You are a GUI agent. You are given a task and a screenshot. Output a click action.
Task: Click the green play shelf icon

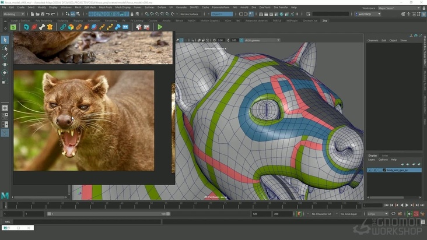coord(160,27)
